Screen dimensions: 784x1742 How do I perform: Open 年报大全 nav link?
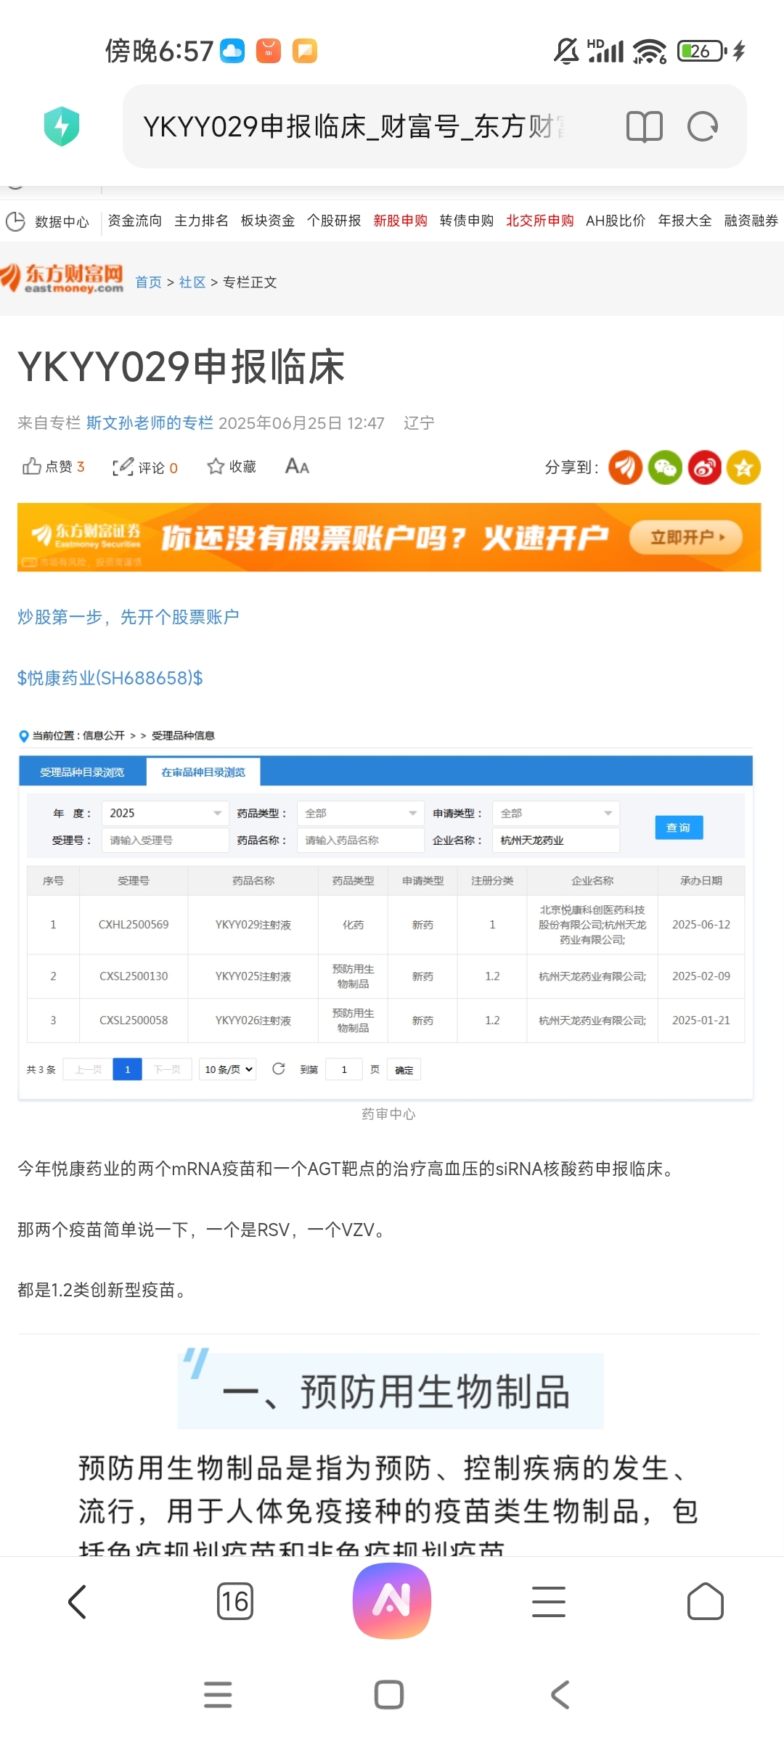[685, 221]
